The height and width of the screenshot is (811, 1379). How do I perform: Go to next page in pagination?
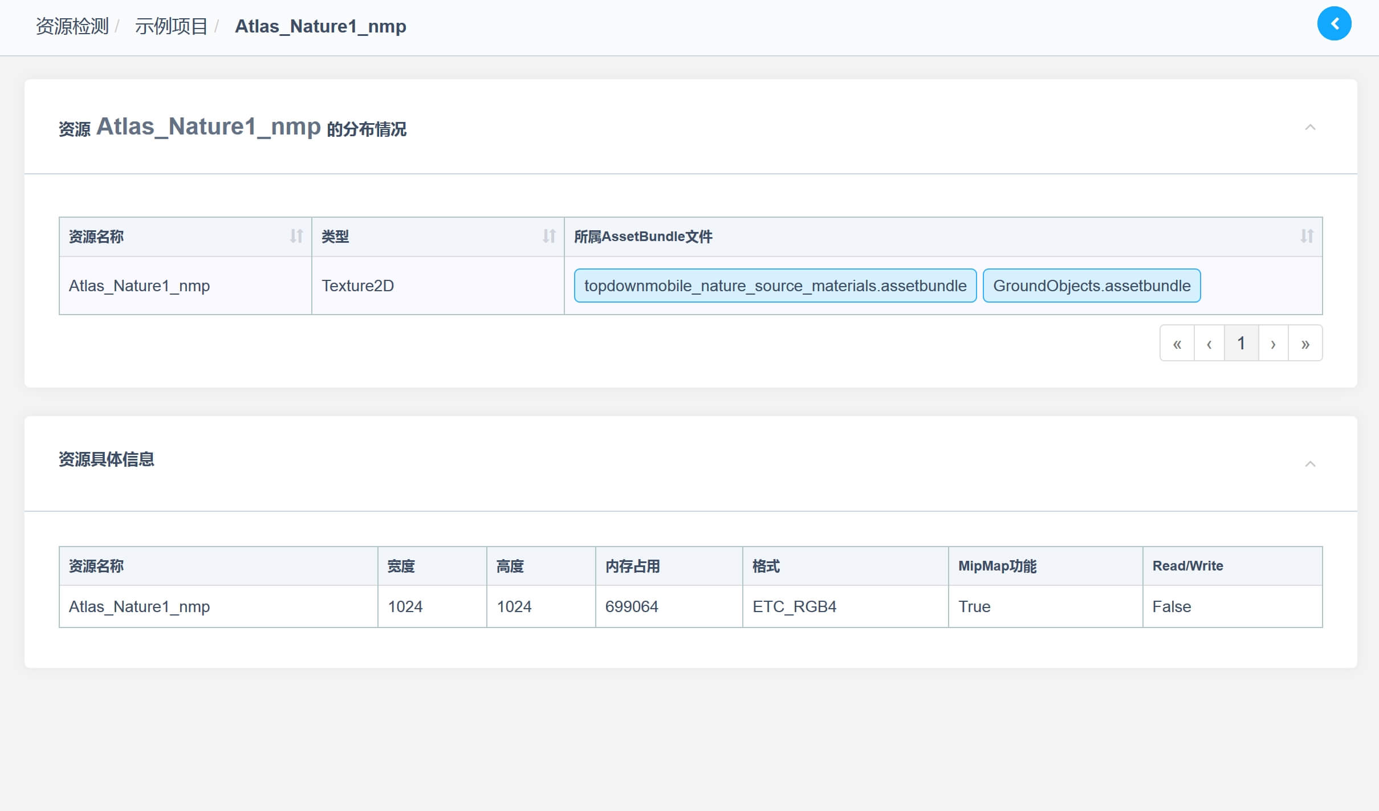(x=1272, y=344)
